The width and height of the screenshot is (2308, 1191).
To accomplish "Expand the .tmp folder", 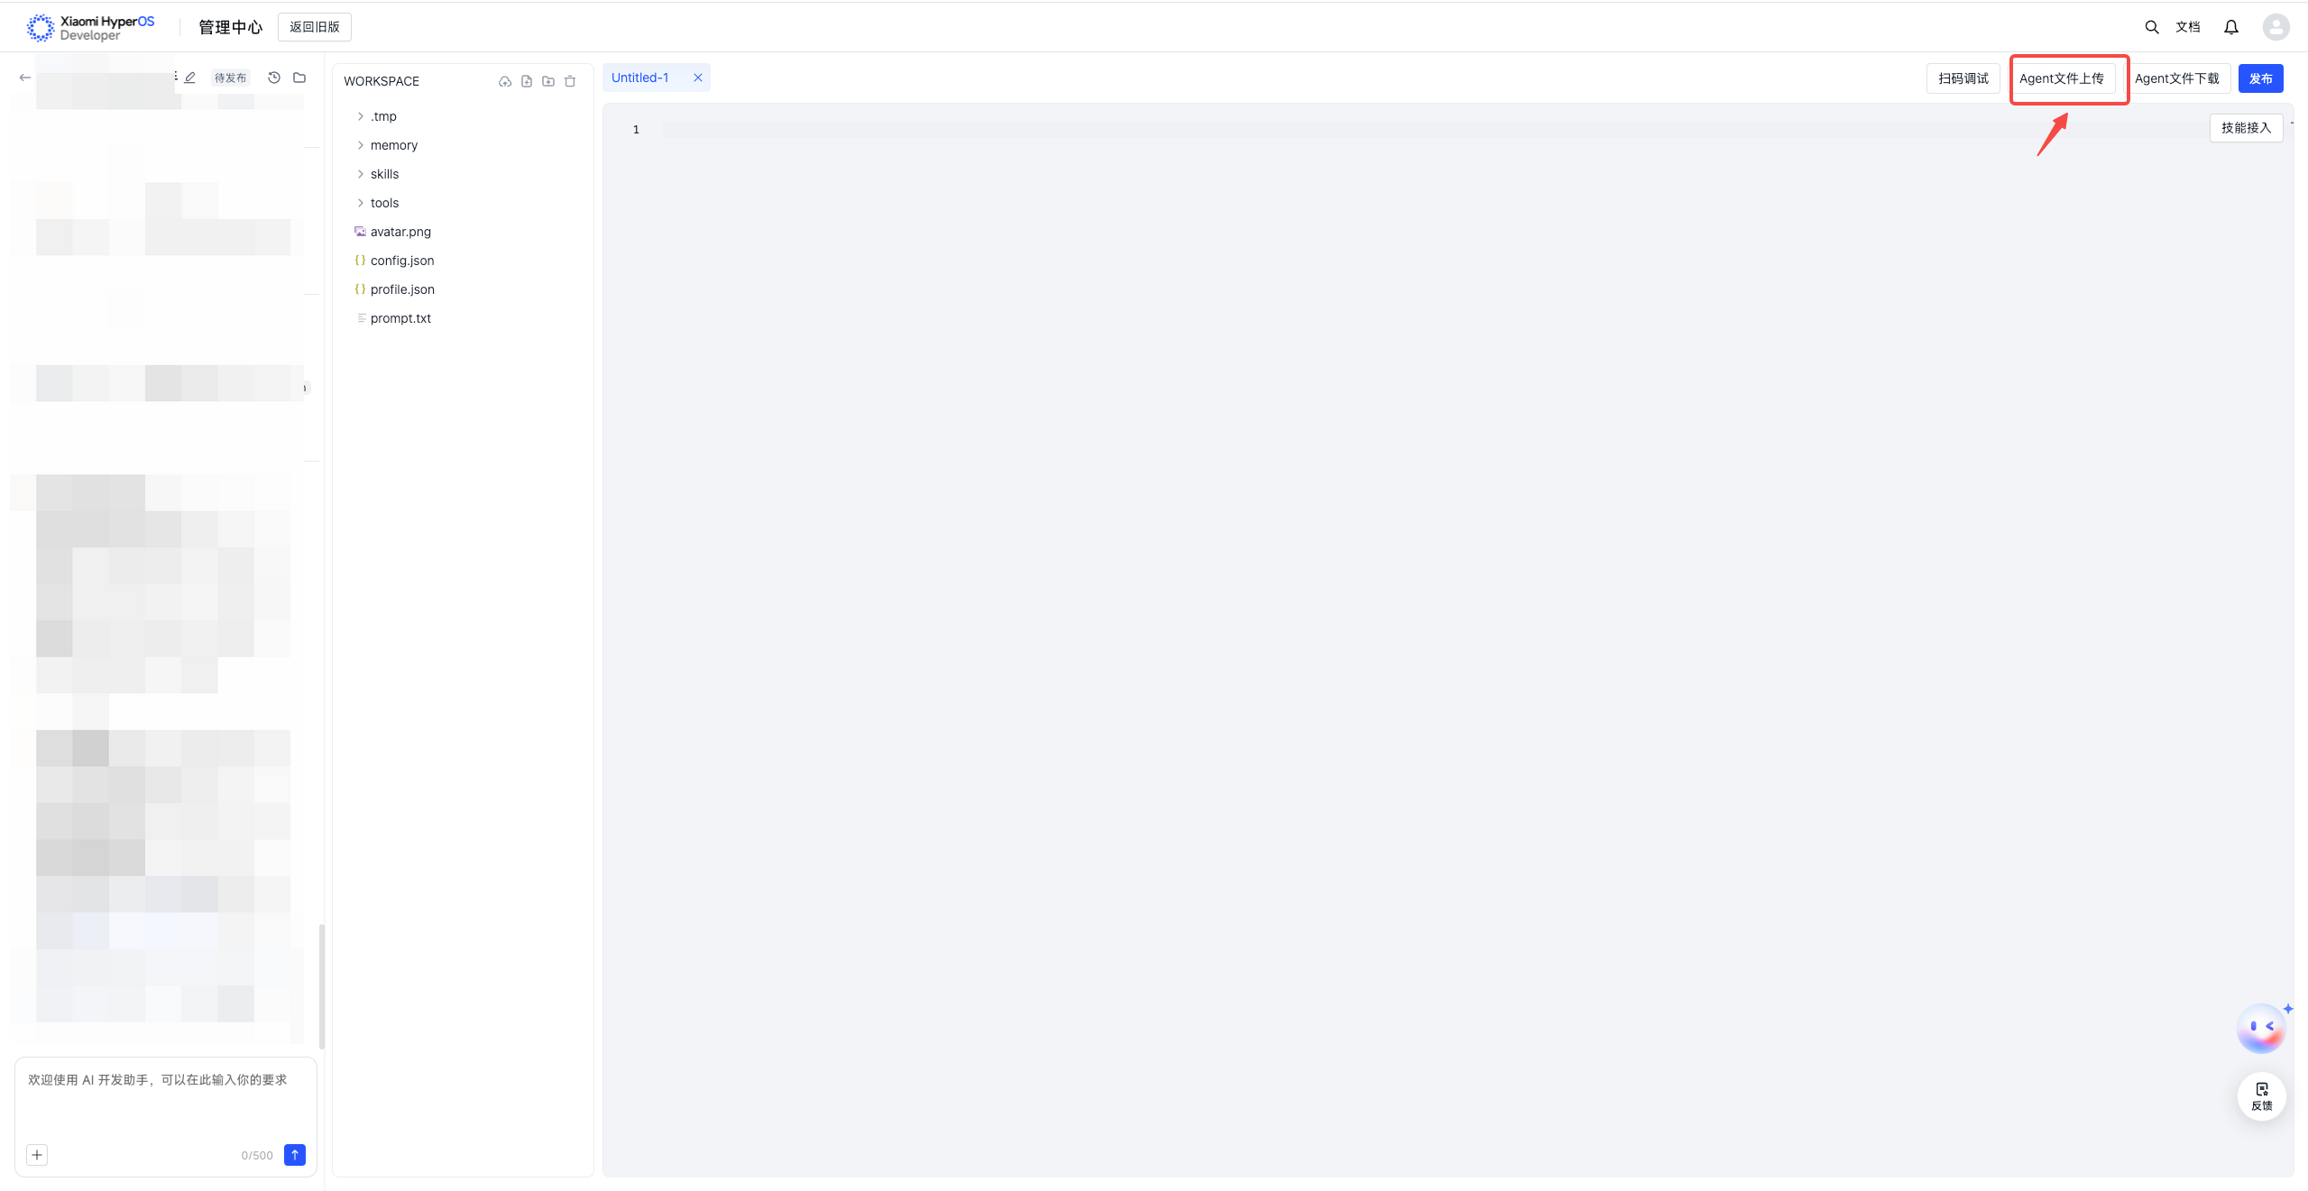I will pyautogui.click(x=383, y=116).
